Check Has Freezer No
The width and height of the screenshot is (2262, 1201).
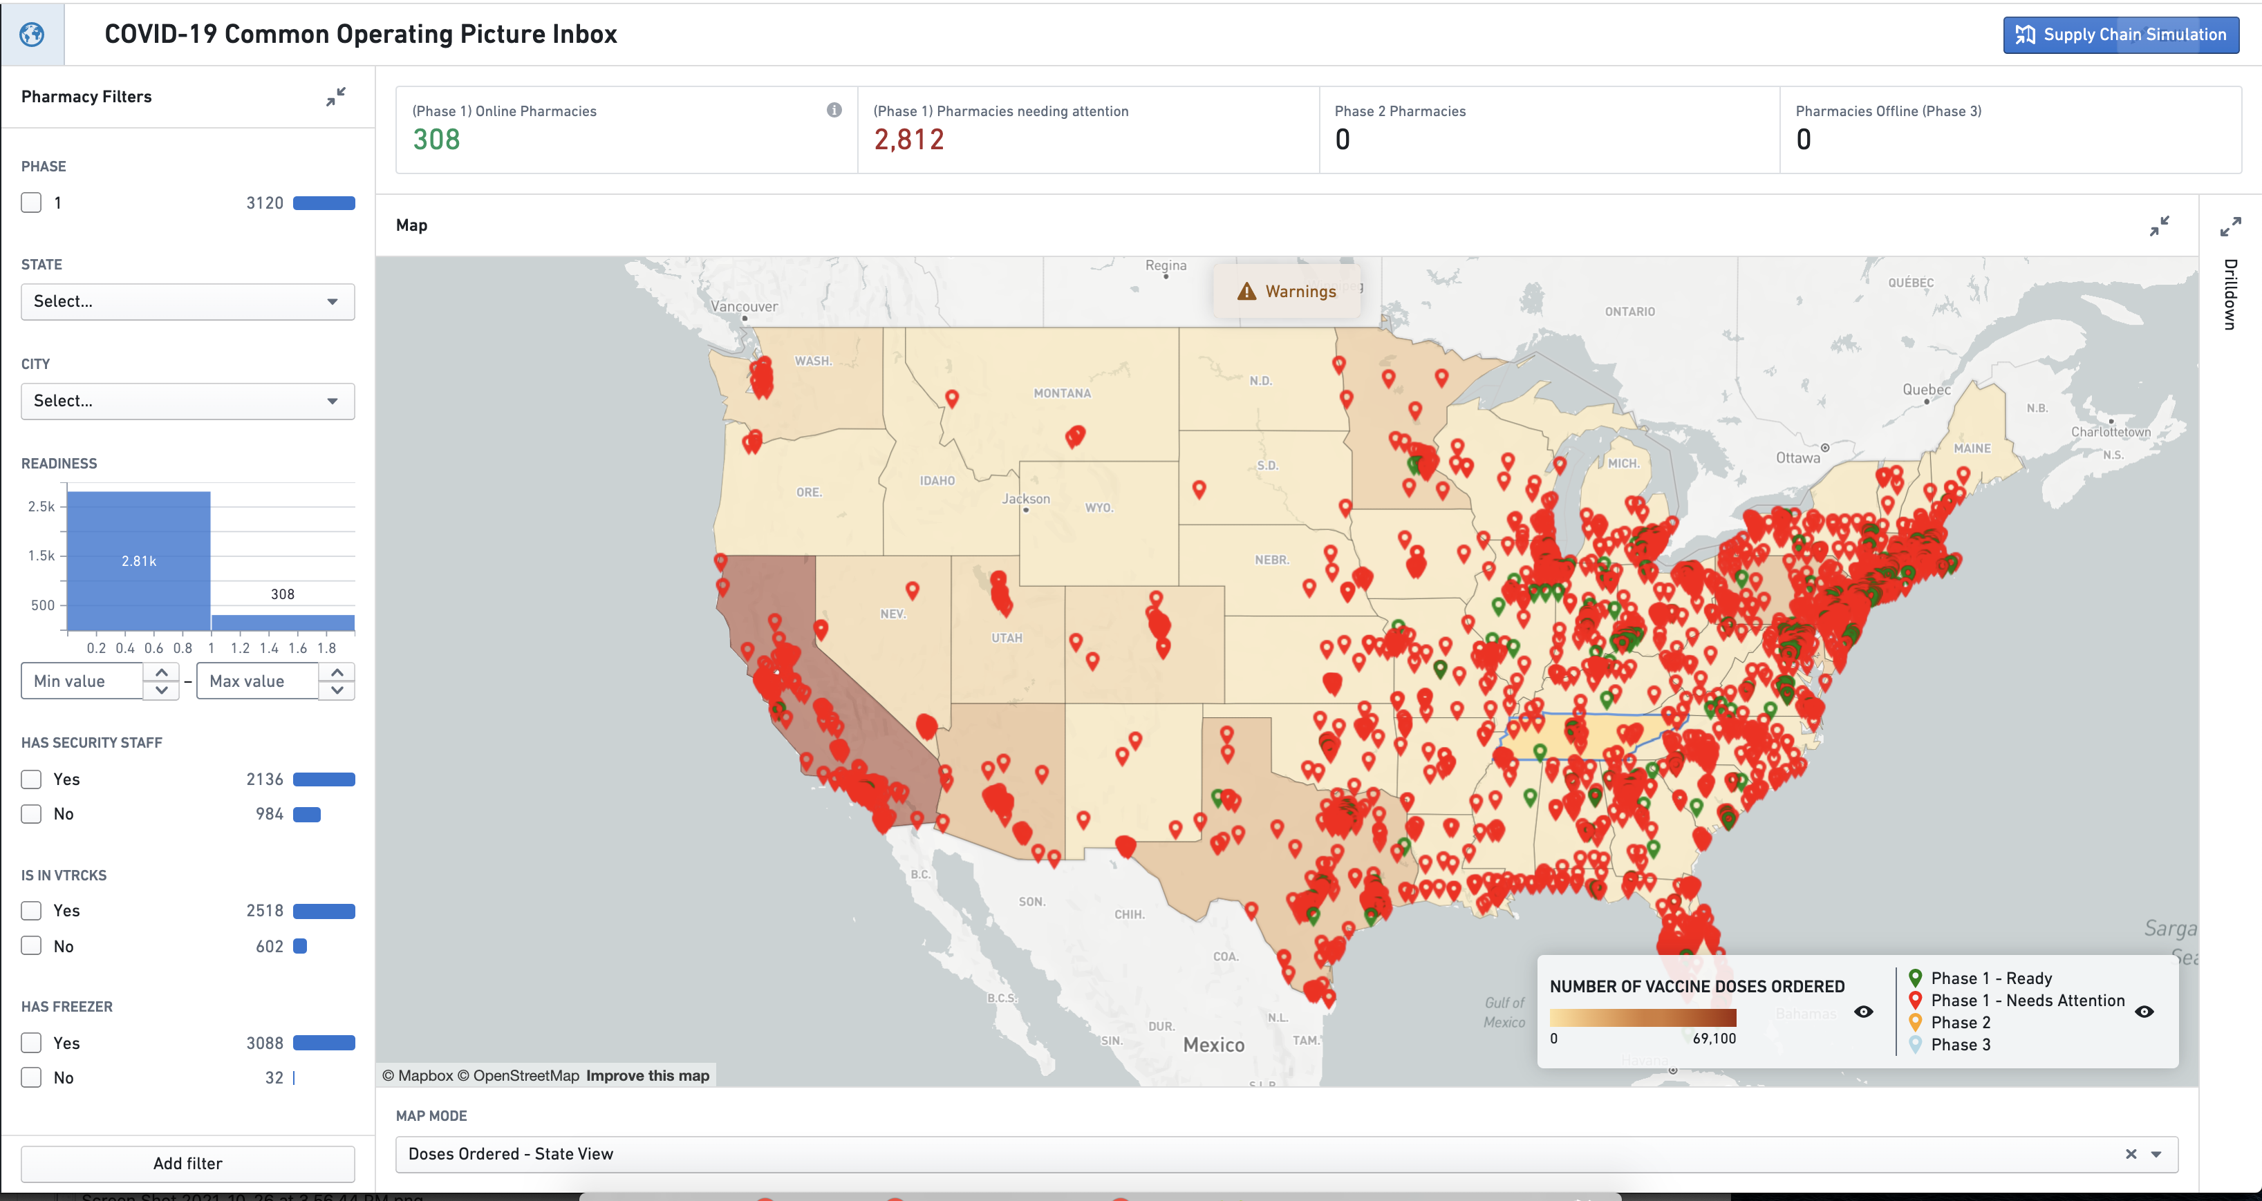[x=32, y=1077]
